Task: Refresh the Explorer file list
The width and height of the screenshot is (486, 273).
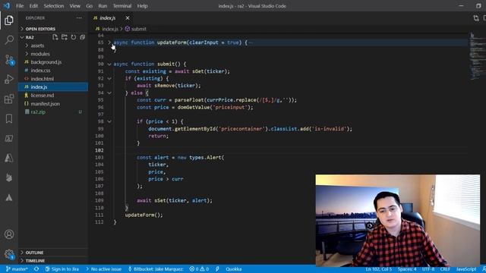Action: click(73, 37)
